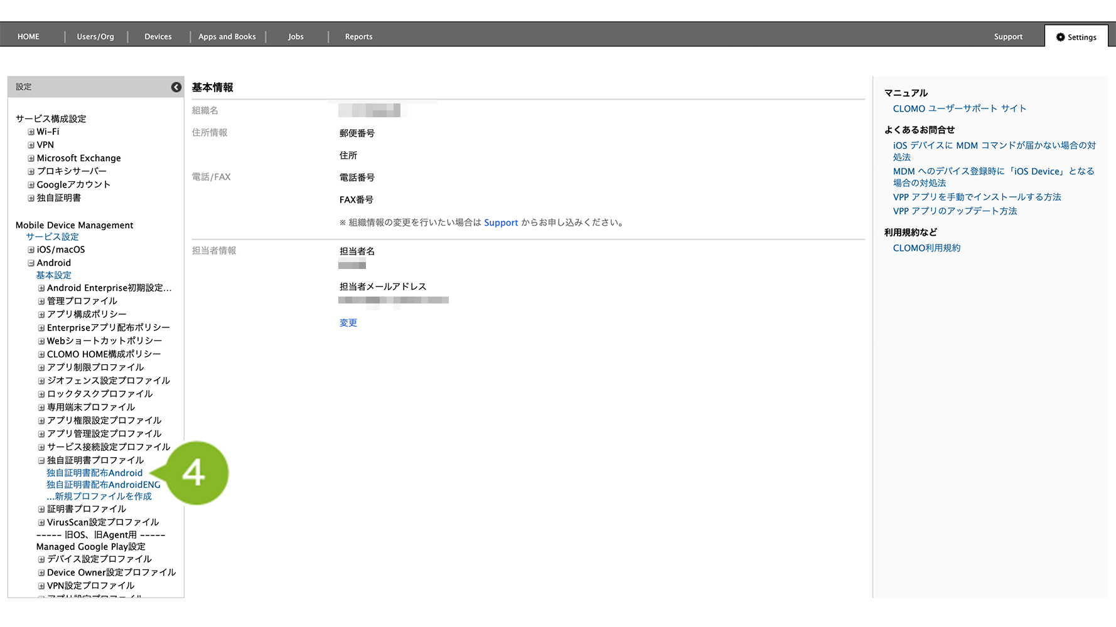1116x627 pixels.
Task: Expand the Wi-Fi tree node
Action: point(31,132)
